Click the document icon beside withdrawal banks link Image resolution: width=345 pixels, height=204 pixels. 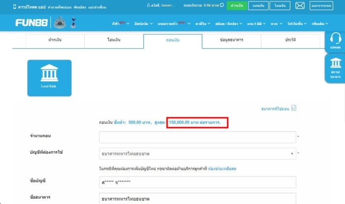[x=294, y=108]
